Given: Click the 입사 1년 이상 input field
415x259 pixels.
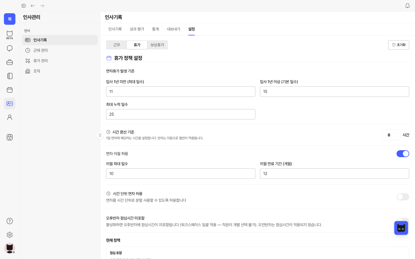Looking at the screenshot, I should pos(335,92).
